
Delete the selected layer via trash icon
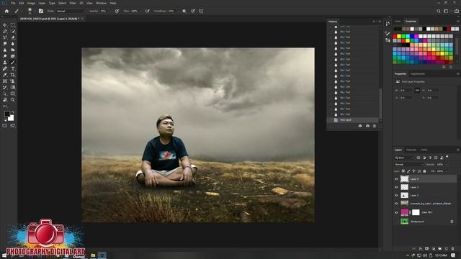[453, 249]
